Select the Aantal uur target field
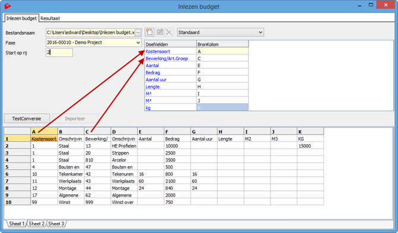This screenshot has height=233, width=398. click(x=170, y=79)
